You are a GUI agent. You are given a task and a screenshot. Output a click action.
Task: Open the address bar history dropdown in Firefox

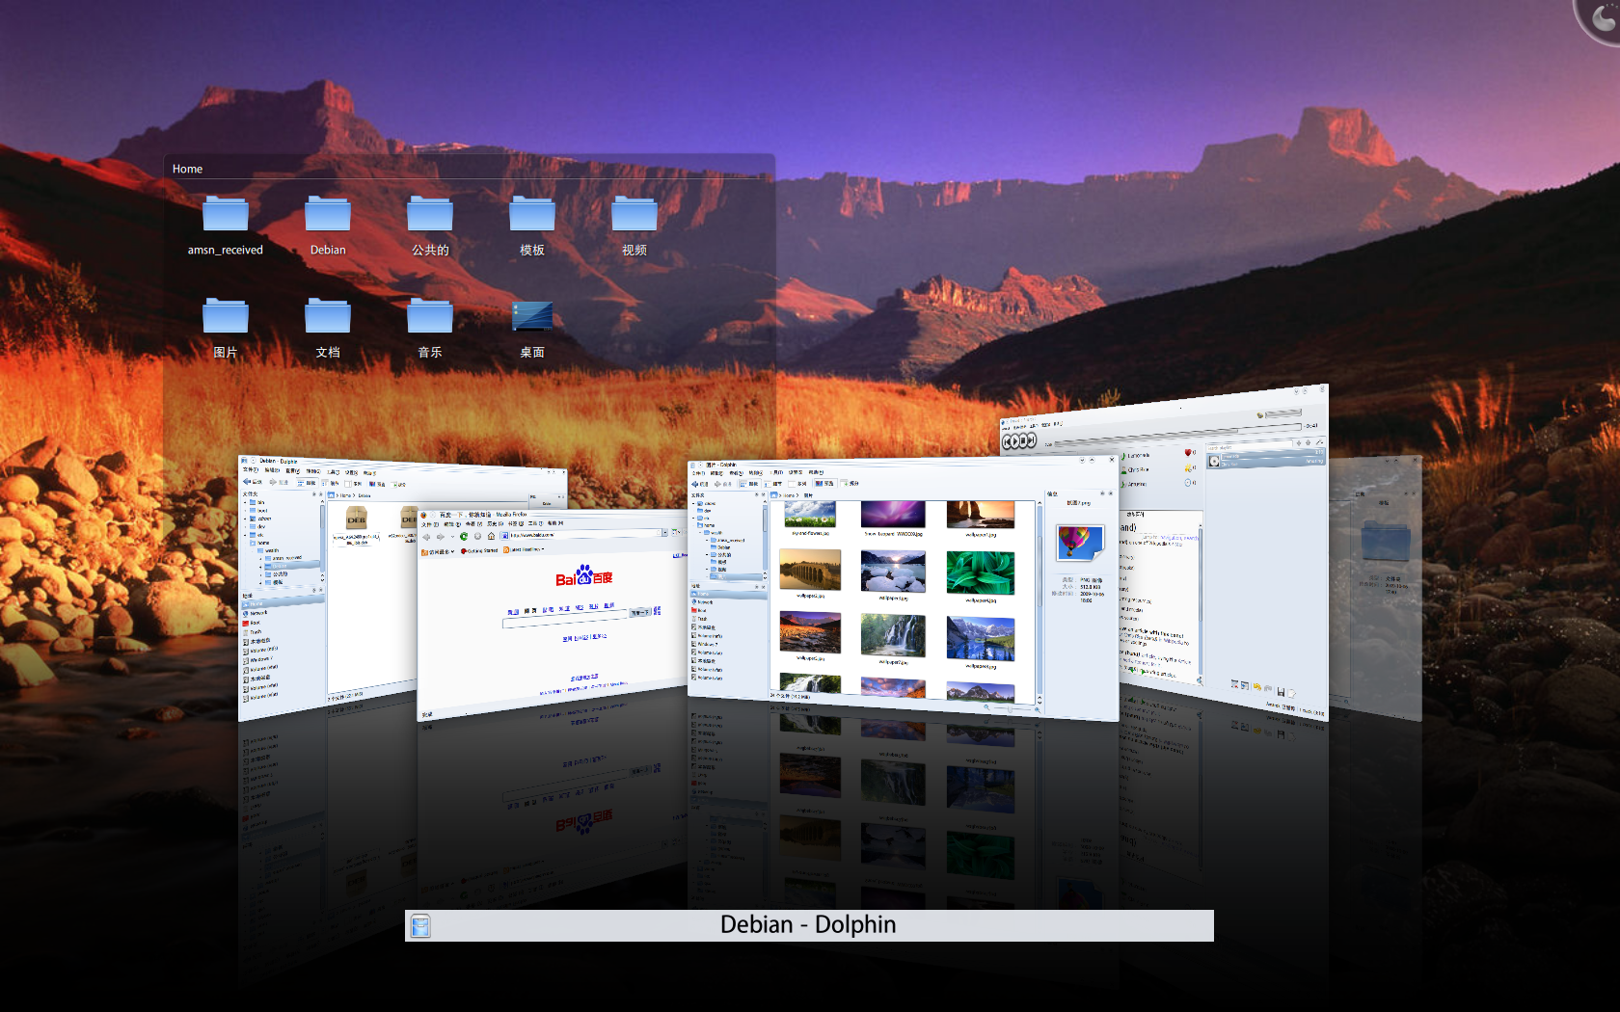[x=664, y=532]
